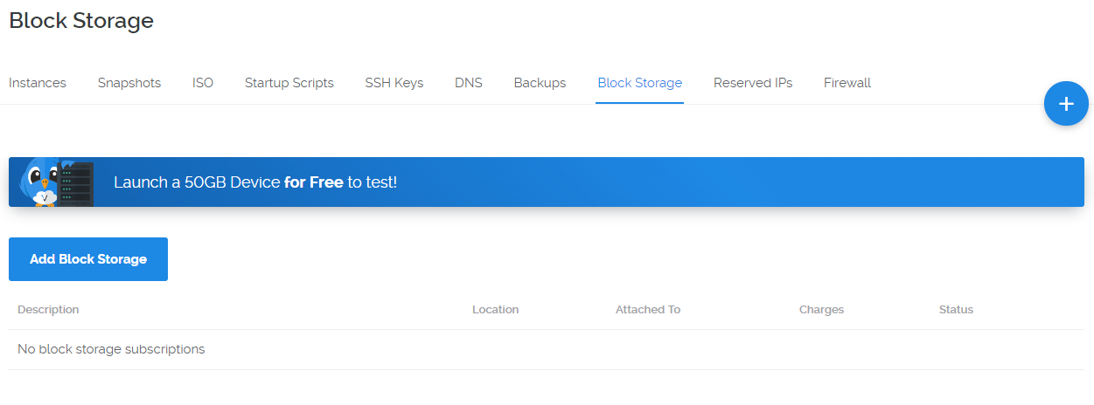Image resolution: width=1094 pixels, height=405 pixels.
Task: Sort by the Status column header
Action: [x=956, y=310]
